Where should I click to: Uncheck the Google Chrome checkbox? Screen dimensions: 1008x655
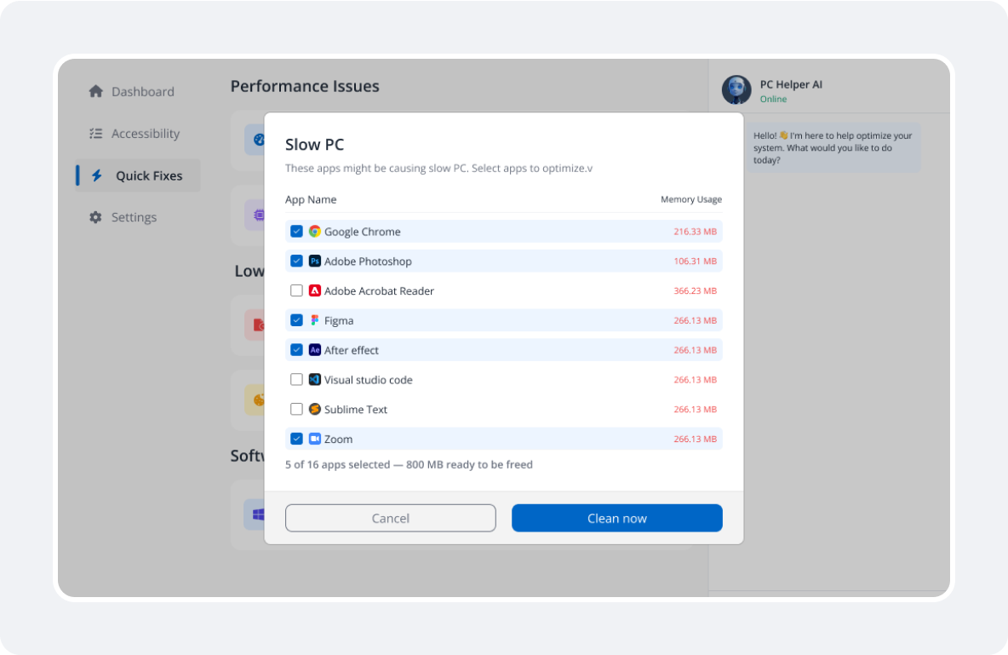(x=296, y=232)
